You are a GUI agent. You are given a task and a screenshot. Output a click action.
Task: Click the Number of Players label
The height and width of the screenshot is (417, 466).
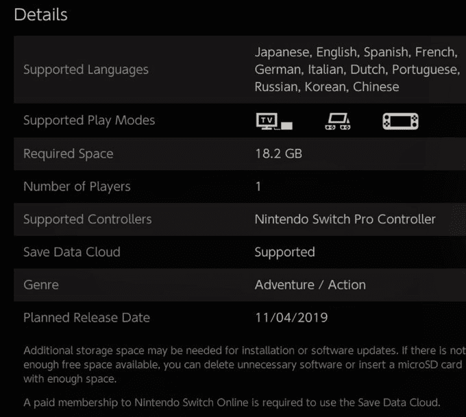tap(77, 187)
